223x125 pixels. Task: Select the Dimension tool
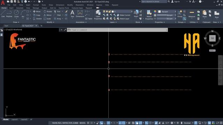click(x=80, y=14)
